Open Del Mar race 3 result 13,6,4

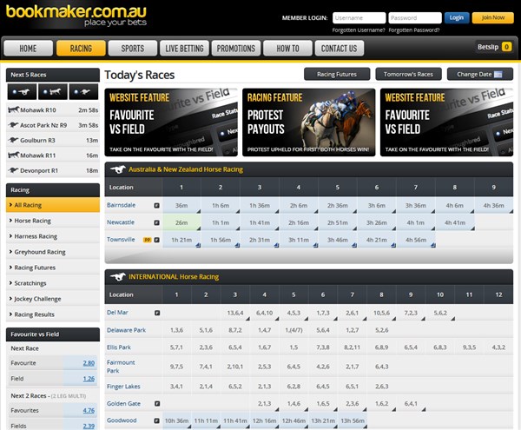coord(235,313)
